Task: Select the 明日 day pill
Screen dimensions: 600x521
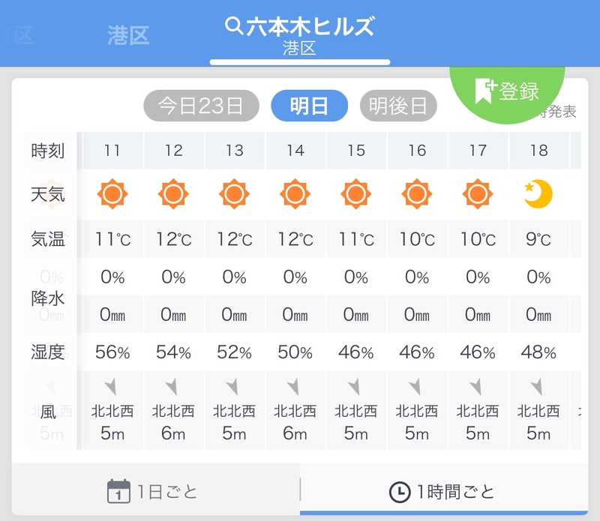Action: click(309, 106)
